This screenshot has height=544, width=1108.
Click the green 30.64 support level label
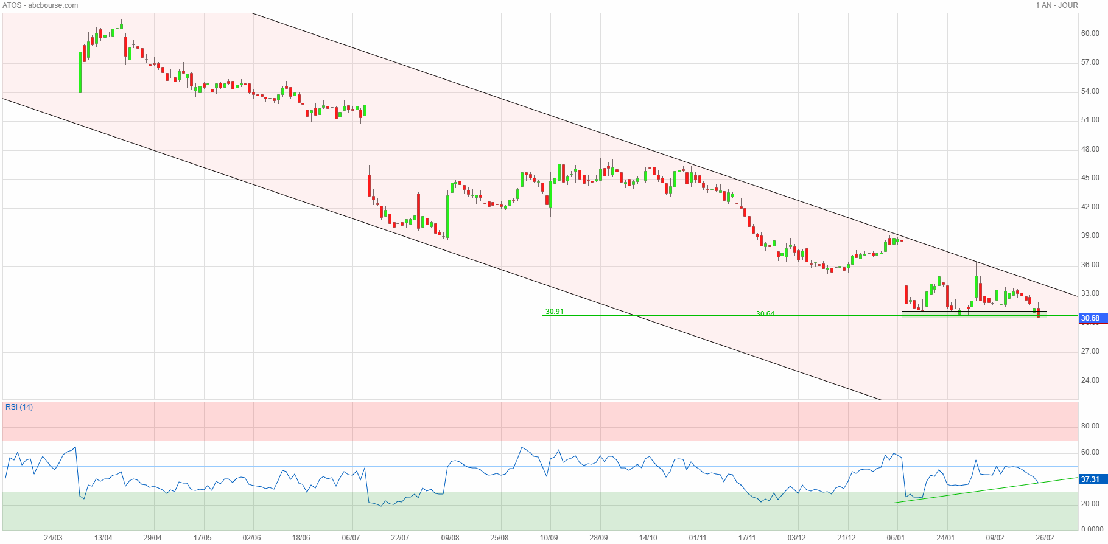765,314
